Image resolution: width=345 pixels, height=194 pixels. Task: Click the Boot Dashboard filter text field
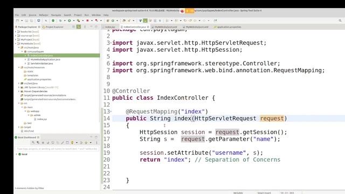[x=57, y=149]
